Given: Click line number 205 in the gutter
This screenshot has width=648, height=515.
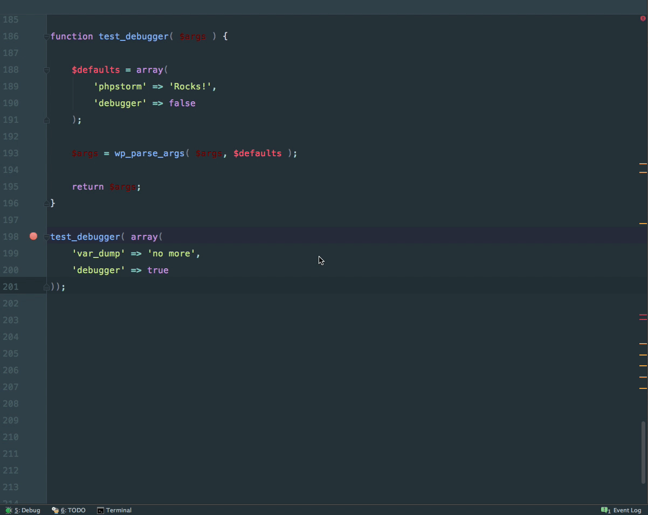Looking at the screenshot, I should tap(11, 353).
